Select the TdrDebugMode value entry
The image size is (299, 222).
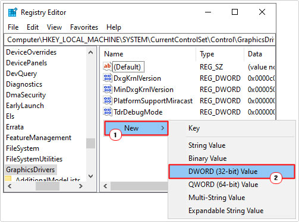click(x=138, y=112)
